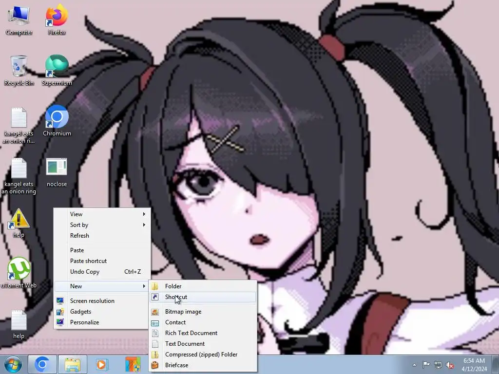Select the help text file icon
Screen dimensions: 499x374
point(19,324)
